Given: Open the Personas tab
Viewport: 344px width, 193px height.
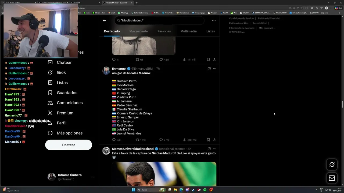Looking at the screenshot, I should [164, 31].
